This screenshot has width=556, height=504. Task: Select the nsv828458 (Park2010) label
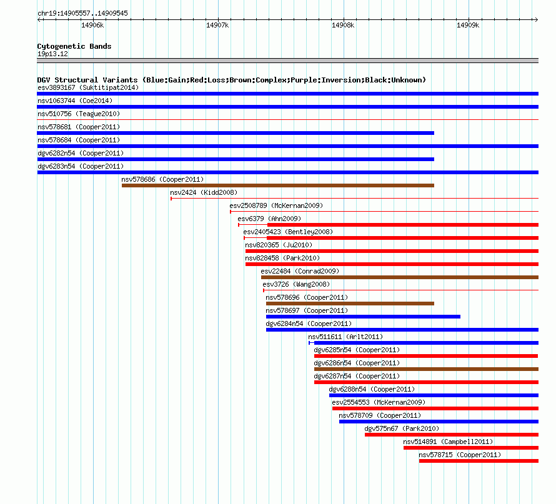click(282, 258)
